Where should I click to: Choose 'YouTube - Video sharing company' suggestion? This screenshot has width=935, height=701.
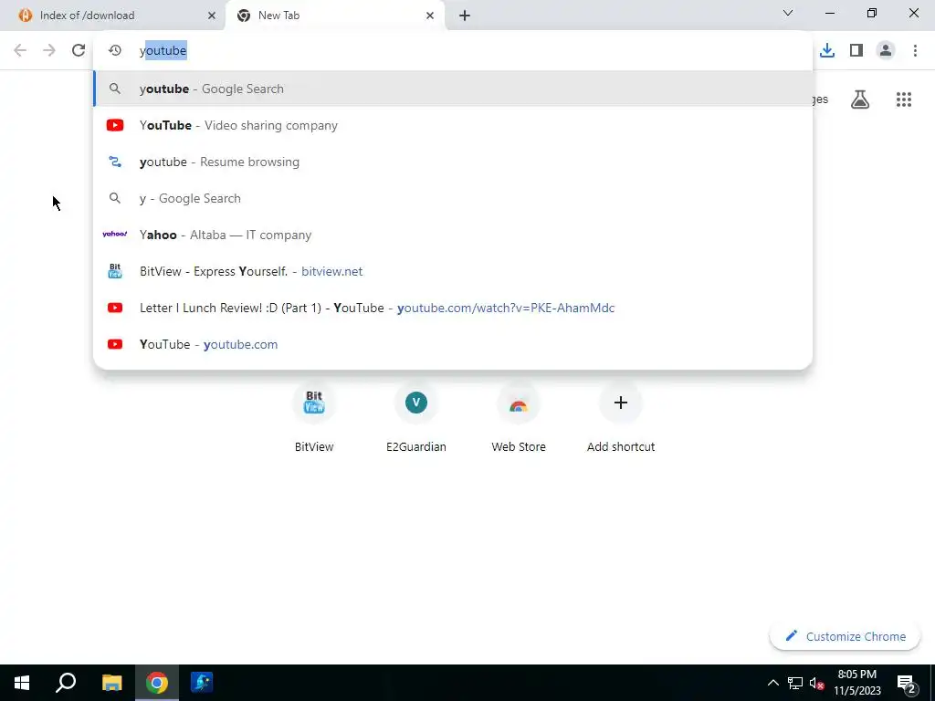point(453,125)
